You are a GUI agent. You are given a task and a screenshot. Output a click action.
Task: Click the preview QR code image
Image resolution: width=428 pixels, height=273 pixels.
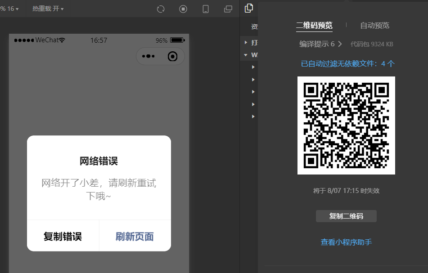[x=346, y=125]
